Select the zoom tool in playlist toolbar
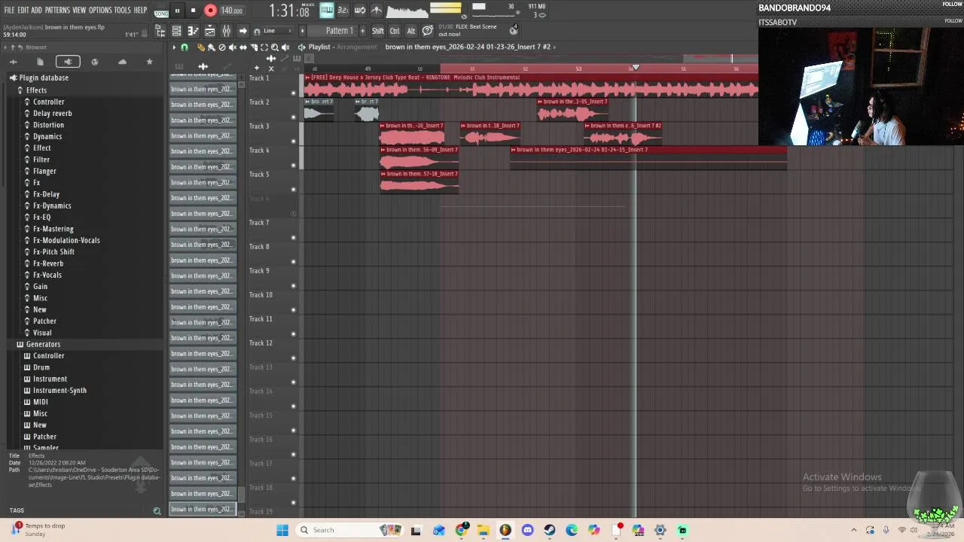 coord(275,47)
